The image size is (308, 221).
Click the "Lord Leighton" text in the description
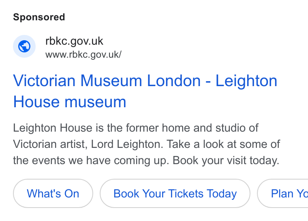click(127, 144)
